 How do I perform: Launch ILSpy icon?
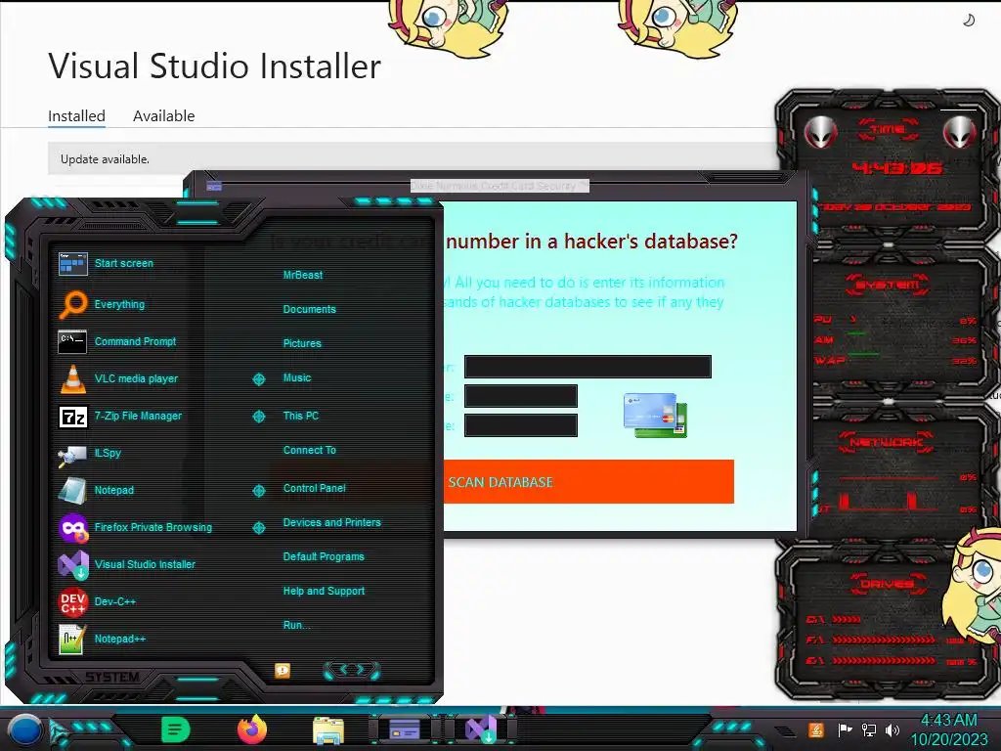coord(72,454)
